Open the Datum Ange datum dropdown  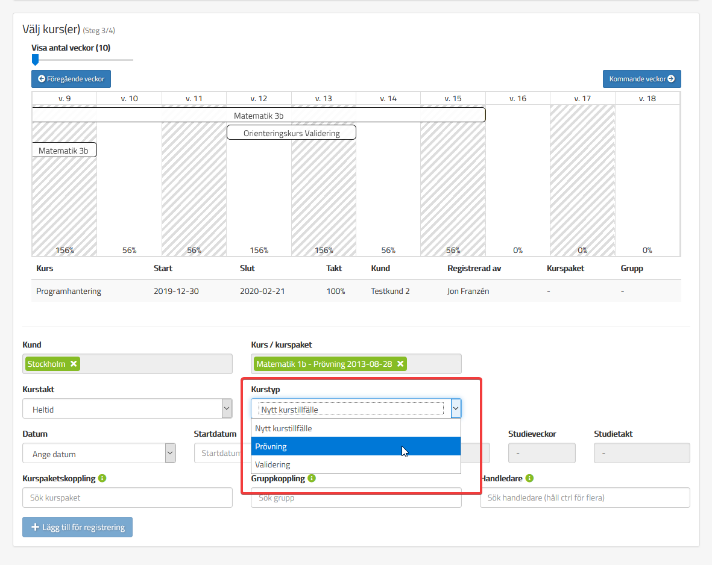click(x=99, y=454)
